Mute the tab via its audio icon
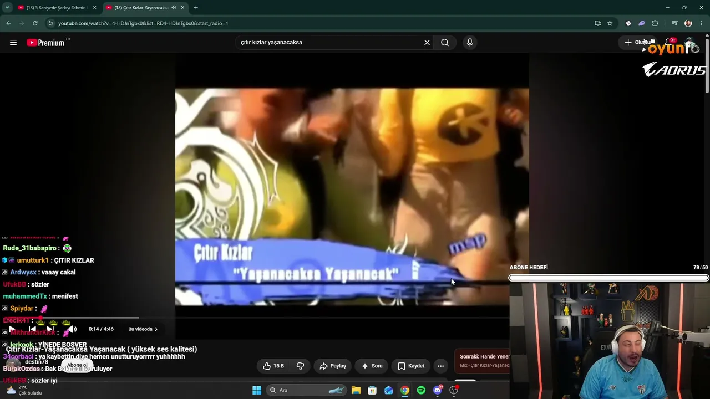Image resolution: width=710 pixels, height=399 pixels. point(174,8)
